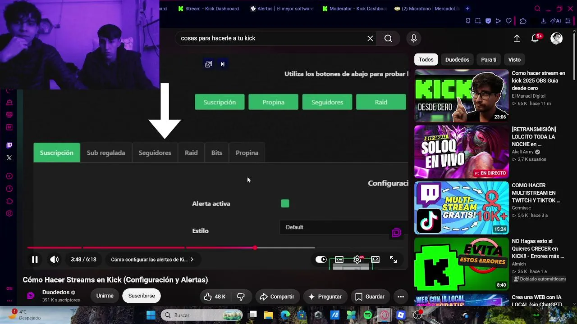This screenshot has width=577, height=324.
Task: Open sidebar settings gear
Action: click(9, 214)
